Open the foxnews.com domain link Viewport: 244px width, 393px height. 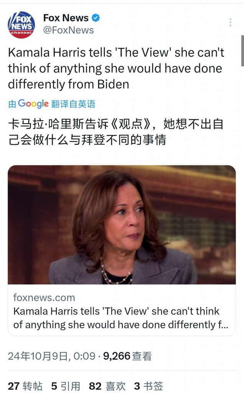coord(44,297)
